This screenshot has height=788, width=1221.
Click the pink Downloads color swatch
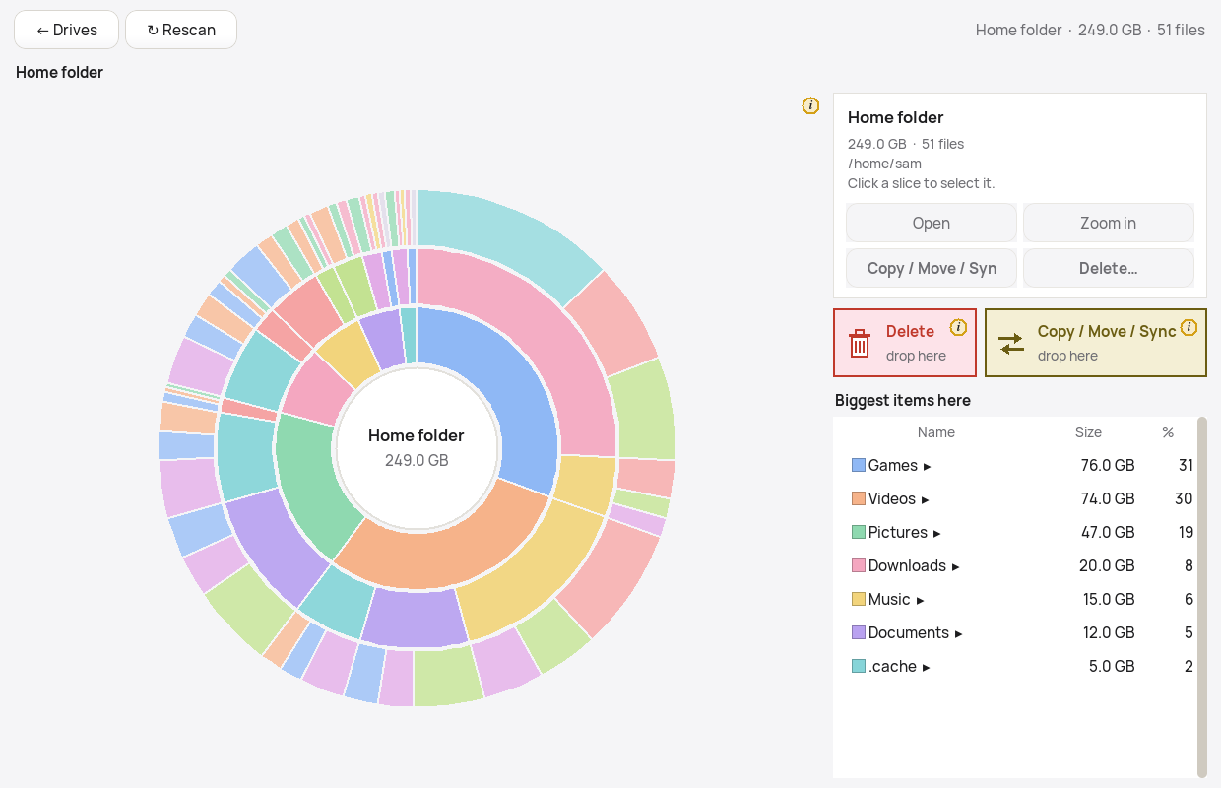tap(859, 565)
